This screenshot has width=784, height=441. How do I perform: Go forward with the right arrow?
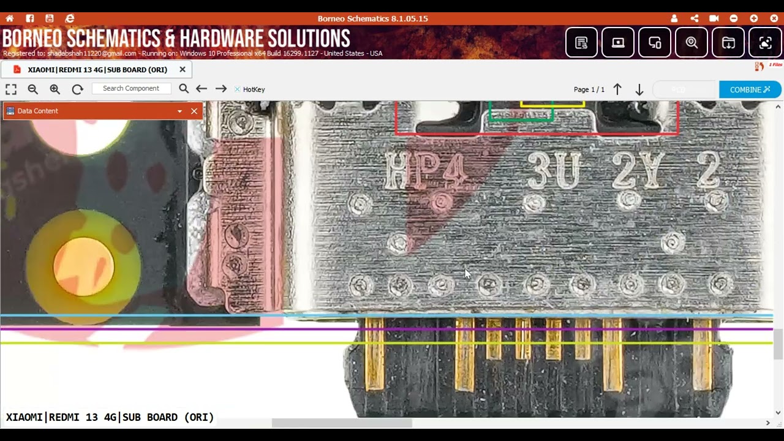pyautogui.click(x=221, y=89)
